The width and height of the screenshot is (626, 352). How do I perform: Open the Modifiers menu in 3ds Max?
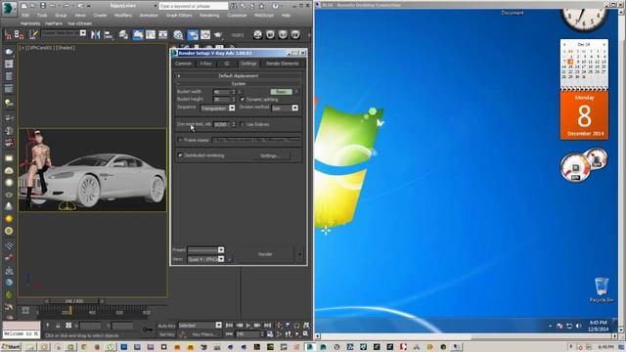123,16
